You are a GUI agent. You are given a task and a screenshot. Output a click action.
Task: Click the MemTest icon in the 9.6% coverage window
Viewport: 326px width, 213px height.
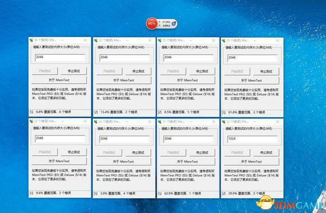click(31, 121)
